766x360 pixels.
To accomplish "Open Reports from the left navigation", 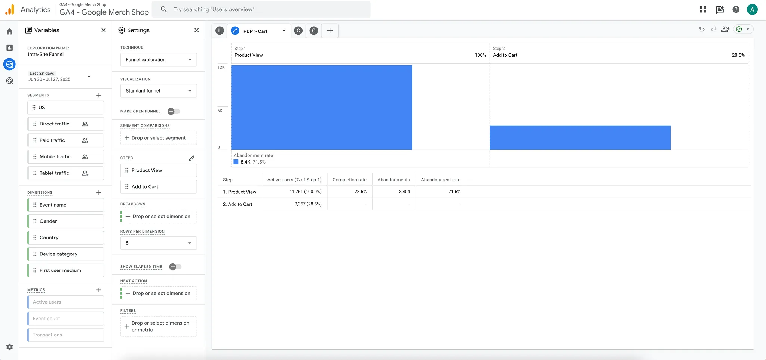I will click(x=9, y=48).
